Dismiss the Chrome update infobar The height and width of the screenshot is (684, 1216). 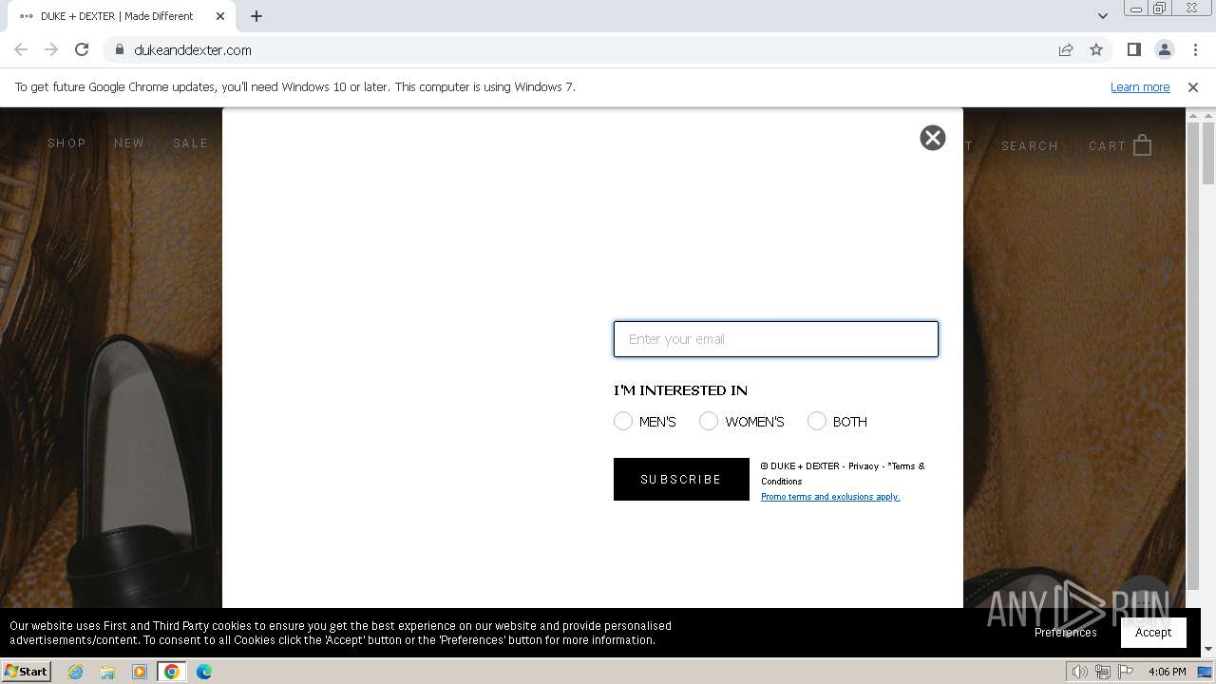(x=1193, y=87)
